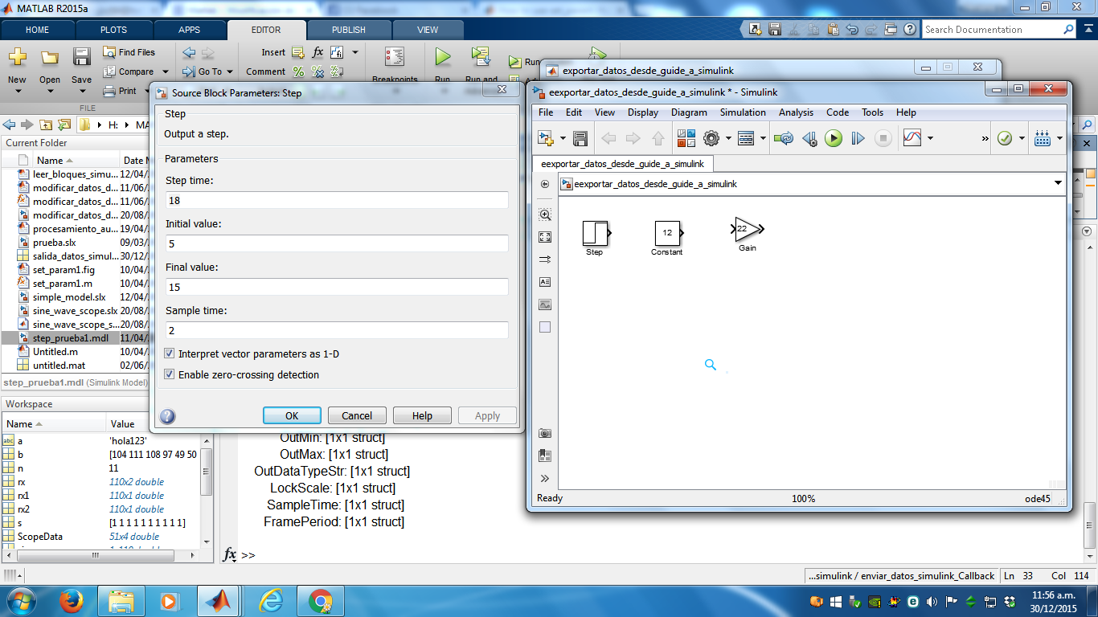This screenshot has height=617, width=1098.
Task: Click the Zoom tool in the Simulink palette
Action: coord(545,215)
